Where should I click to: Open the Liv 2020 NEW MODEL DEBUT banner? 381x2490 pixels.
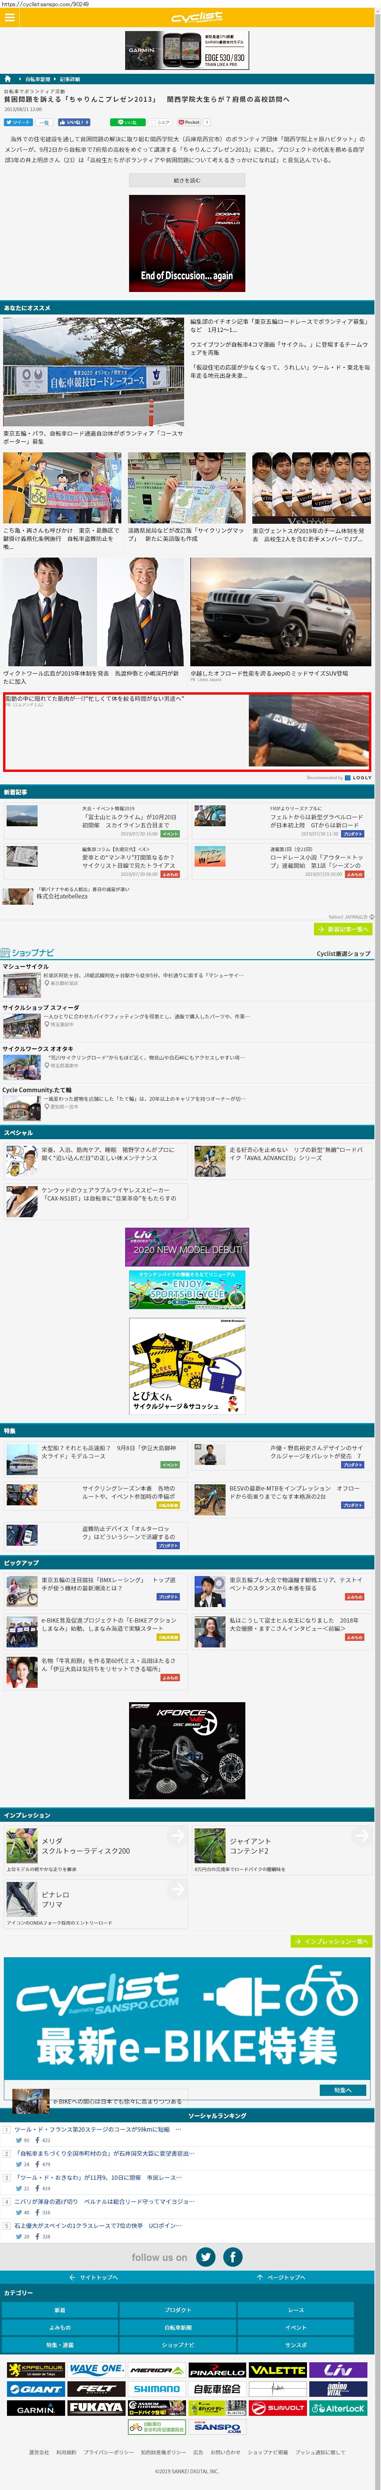click(x=187, y=1247)
